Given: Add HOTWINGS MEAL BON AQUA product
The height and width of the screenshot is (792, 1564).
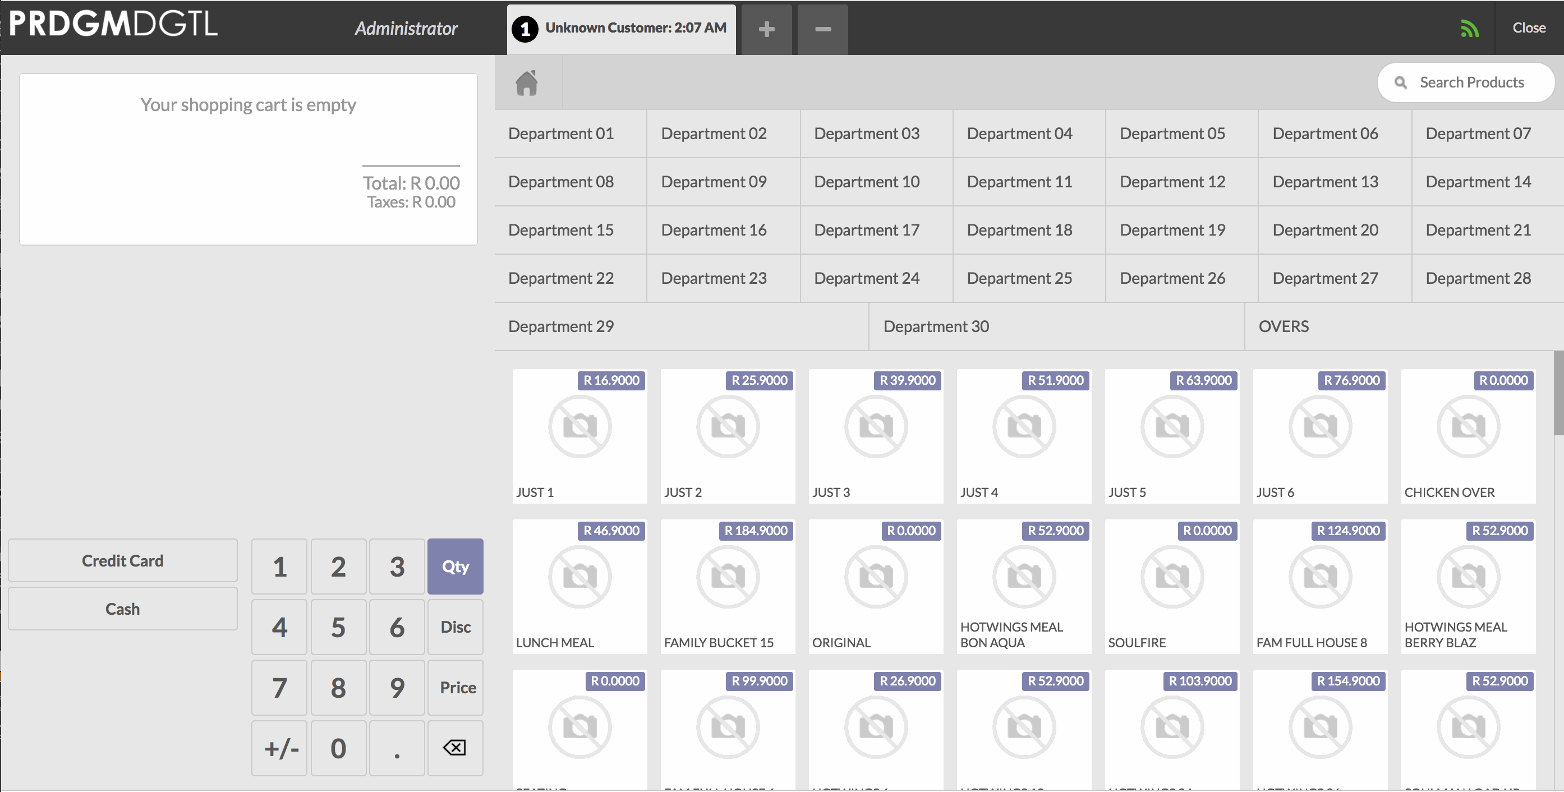Looking at the screenshot, I should pos(1024,586).
